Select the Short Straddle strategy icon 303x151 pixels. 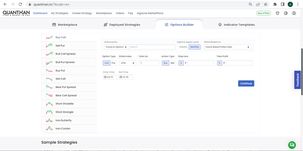coord(49,104)
